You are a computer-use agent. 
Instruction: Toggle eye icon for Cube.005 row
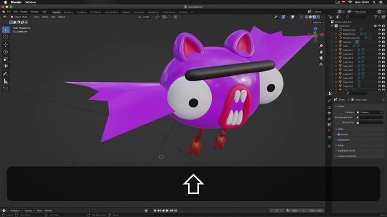coord(379,66)
